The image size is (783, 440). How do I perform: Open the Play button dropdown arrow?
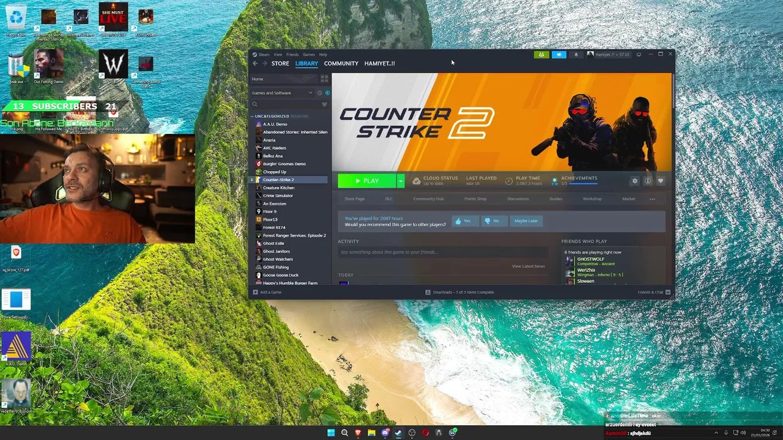coord(401,181)
